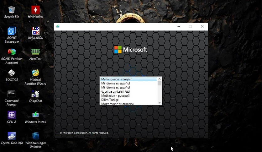
Task: Select the Command Prompt desktop icon
Action: [x=12, y=98]
